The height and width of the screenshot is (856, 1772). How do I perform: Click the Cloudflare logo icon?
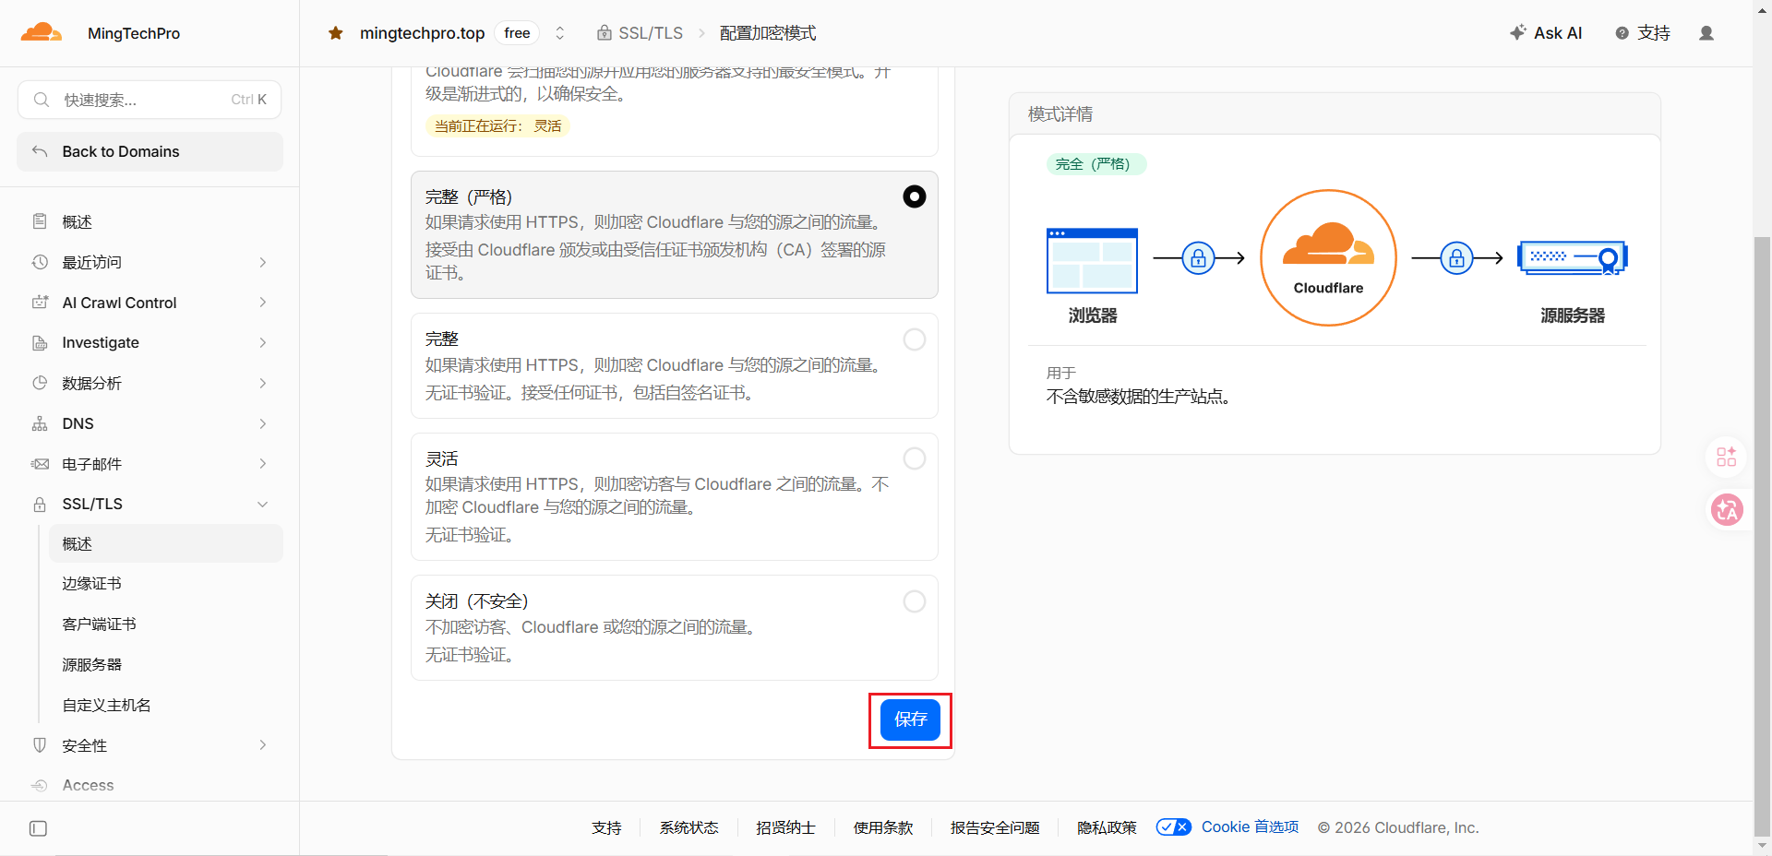click(x=42, y=33)
